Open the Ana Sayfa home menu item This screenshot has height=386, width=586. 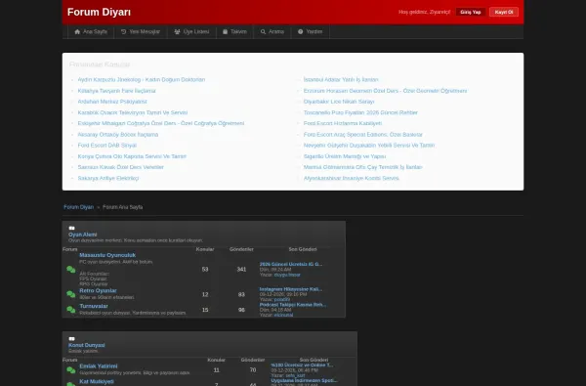(x=91, y=32)
